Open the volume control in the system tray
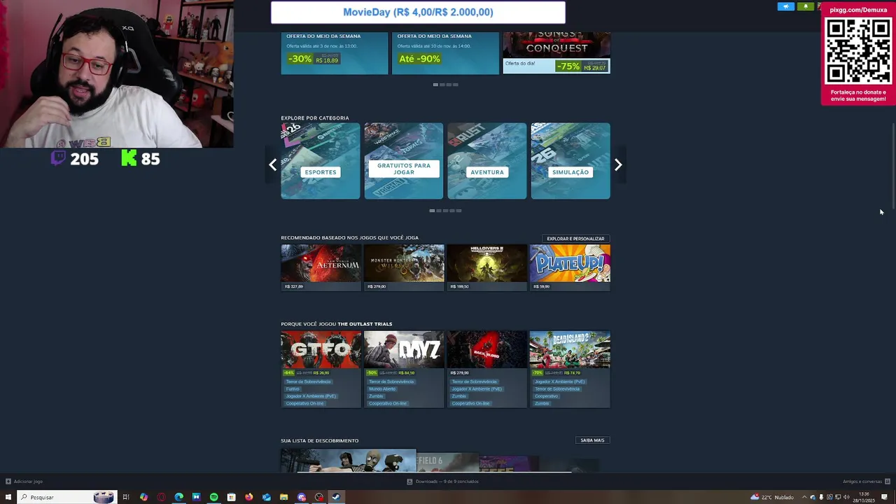Viewport: 896px width, 504px height. point(846,497)
